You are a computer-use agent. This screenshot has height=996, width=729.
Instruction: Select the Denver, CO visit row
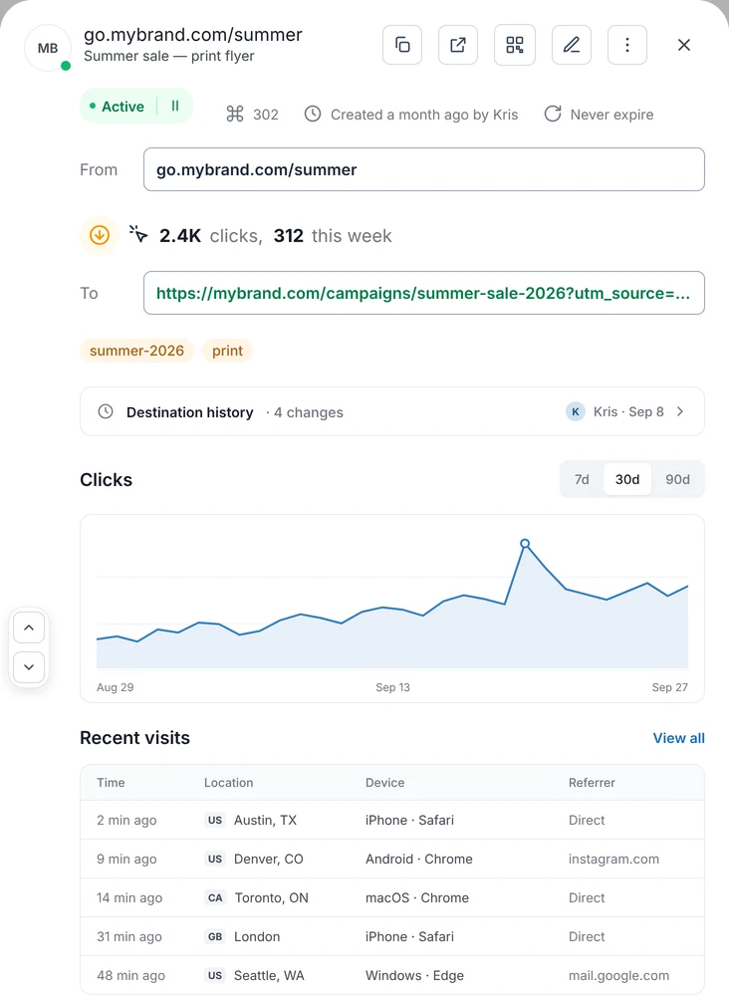[392, 859]
